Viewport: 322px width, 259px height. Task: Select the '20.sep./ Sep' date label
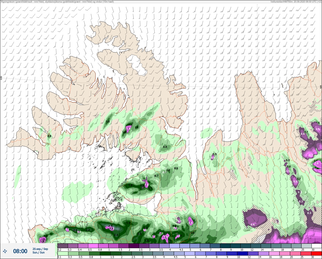pos(40,249)
